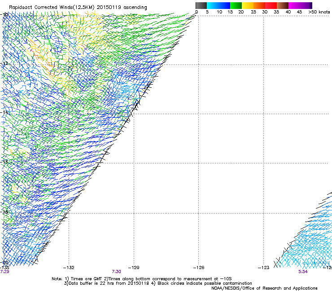Click the 'Times are GMT' note line
332x291 pixels.
[x=142, y=279]
